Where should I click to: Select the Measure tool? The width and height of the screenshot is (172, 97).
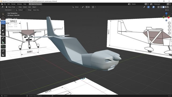tap(3, 42)
